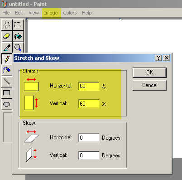Select the Line tool
182x180 pixels.
click(x=7, y=82)
